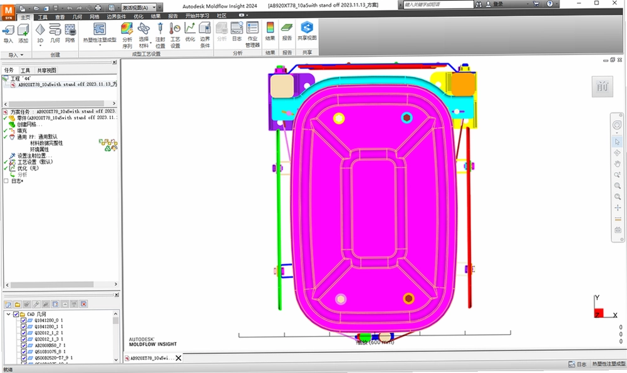
Task: Open 分析序列 analysis sequence
Action: pos(127,35)
